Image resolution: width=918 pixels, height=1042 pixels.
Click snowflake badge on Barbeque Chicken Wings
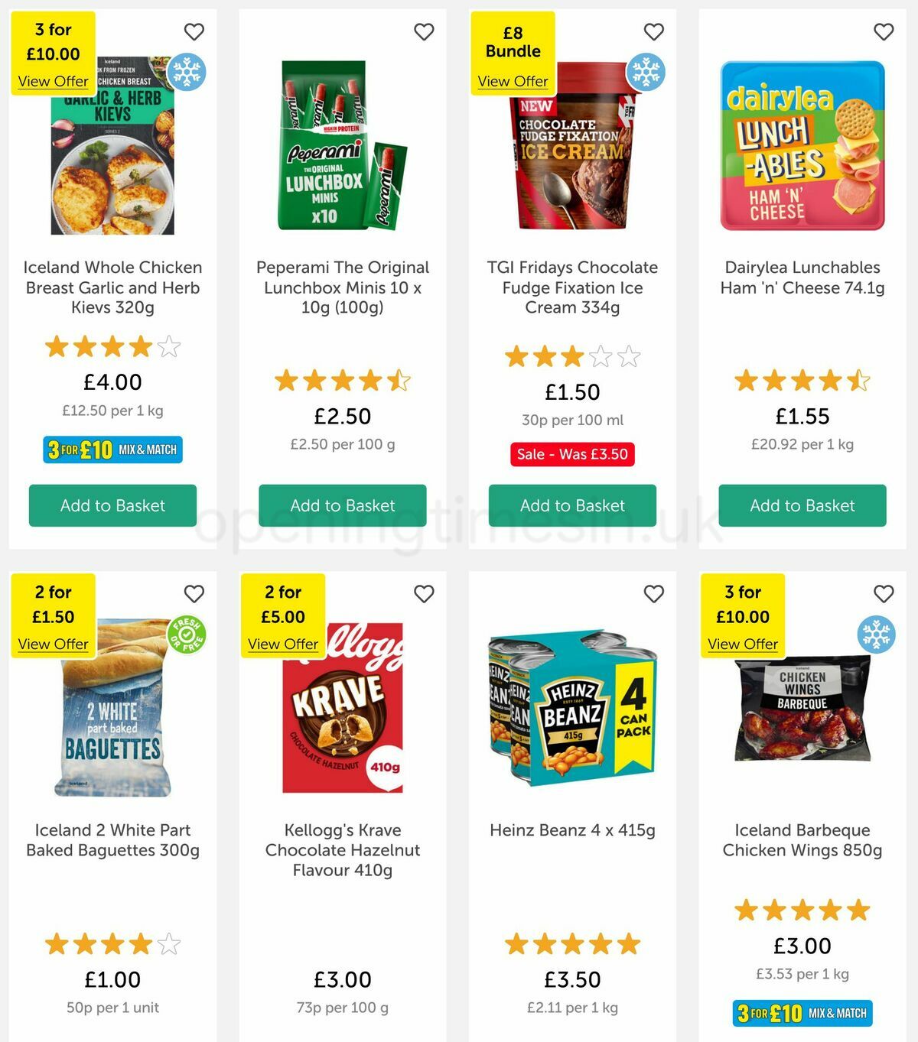tap(876, 634)
